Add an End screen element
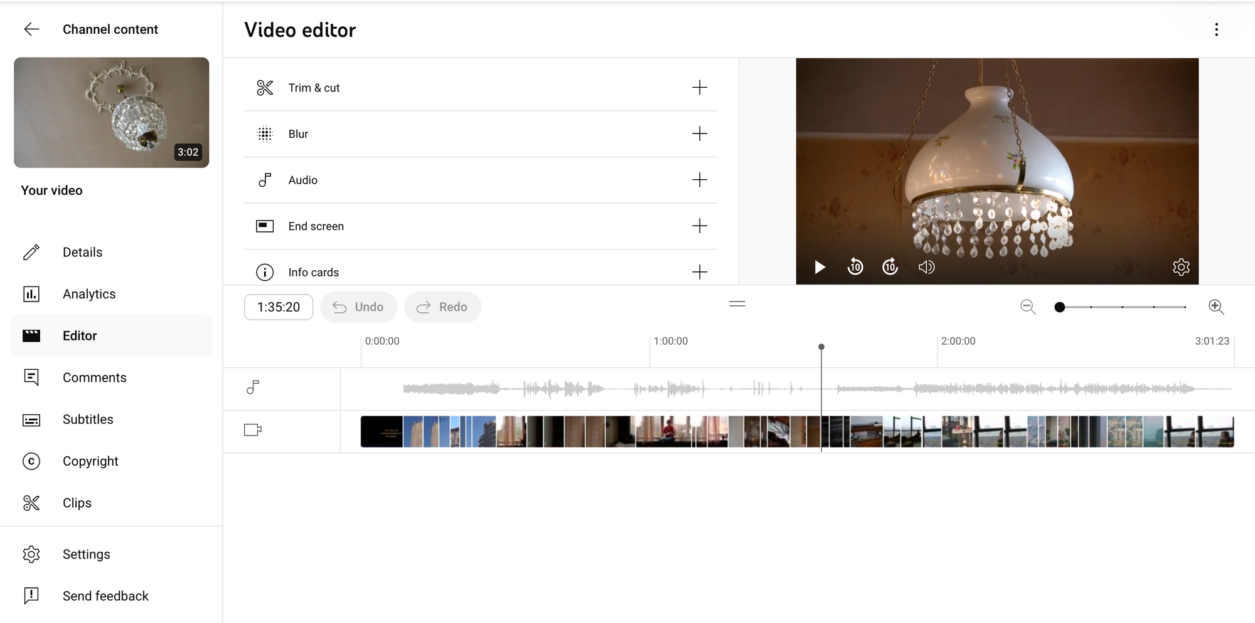 pos(699,226)
